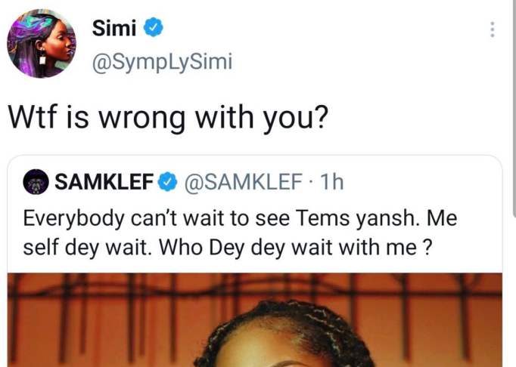Click the word 'yansh' in the quoted tweet
Image resolution: width=516 pixels, height=367 pixels.
[x=388, y=219]
